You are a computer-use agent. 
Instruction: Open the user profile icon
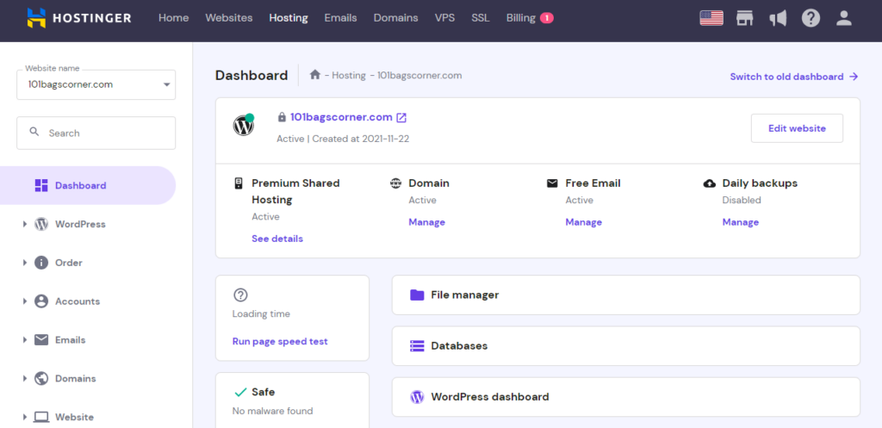(844, 18)
